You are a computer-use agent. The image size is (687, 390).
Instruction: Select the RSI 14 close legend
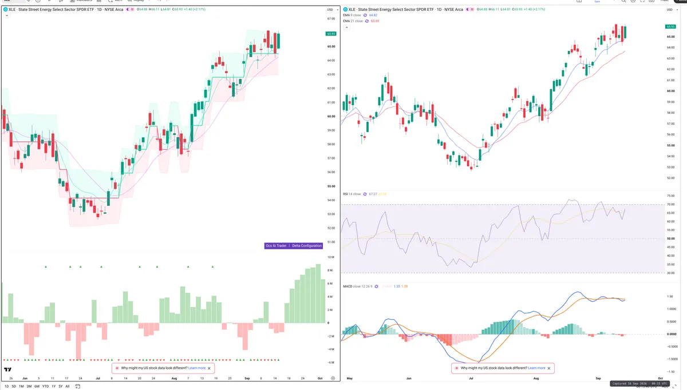[x=352, y=194]
